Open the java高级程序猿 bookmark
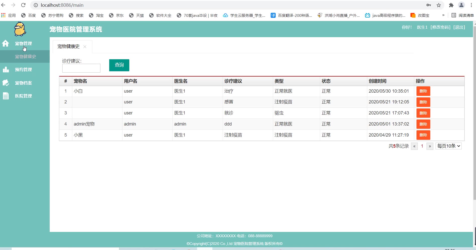The height and width of the screenshot is (250, 476). coord(385,15)
